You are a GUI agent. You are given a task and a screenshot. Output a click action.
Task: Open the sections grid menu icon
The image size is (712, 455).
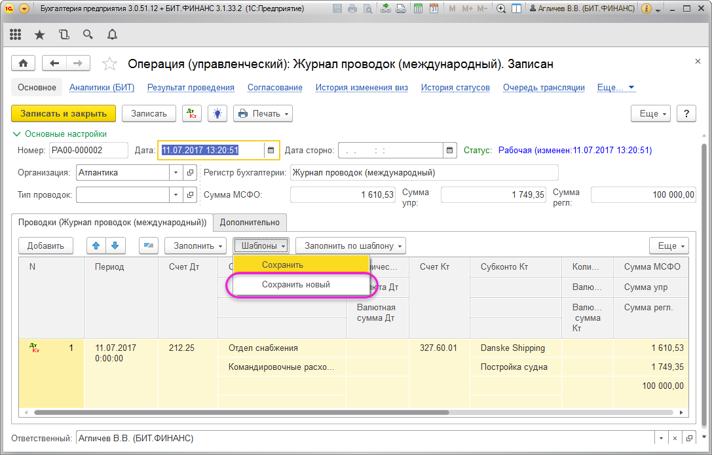(16, 35)
